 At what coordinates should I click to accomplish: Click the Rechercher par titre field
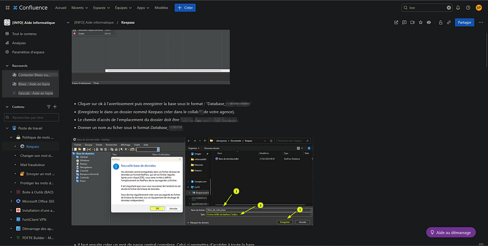pyautogui.click(x=31, y=118)
